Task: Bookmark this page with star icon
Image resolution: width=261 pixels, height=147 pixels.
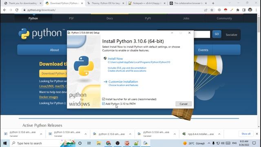Action: coord(212,10)
